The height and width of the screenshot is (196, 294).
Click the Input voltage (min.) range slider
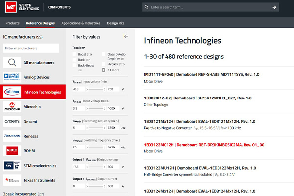pyautogui.click(x=97, y=89)
